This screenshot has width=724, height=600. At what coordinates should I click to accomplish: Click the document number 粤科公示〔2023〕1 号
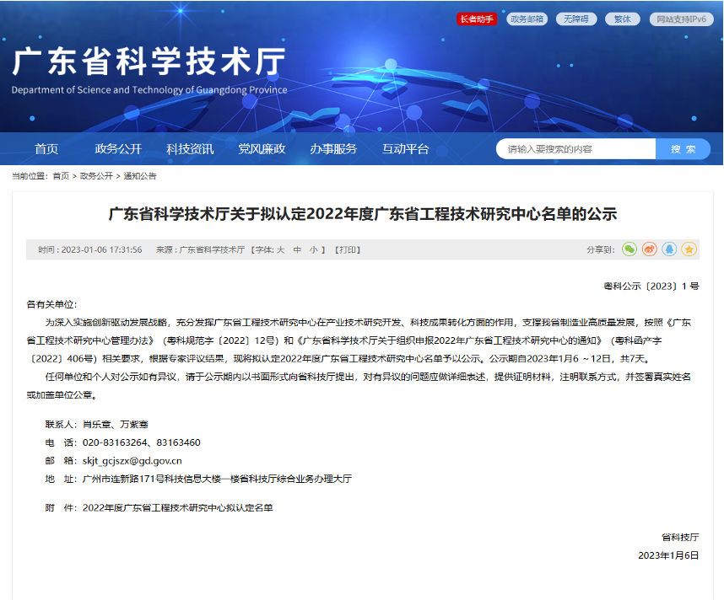pos(651,287)
